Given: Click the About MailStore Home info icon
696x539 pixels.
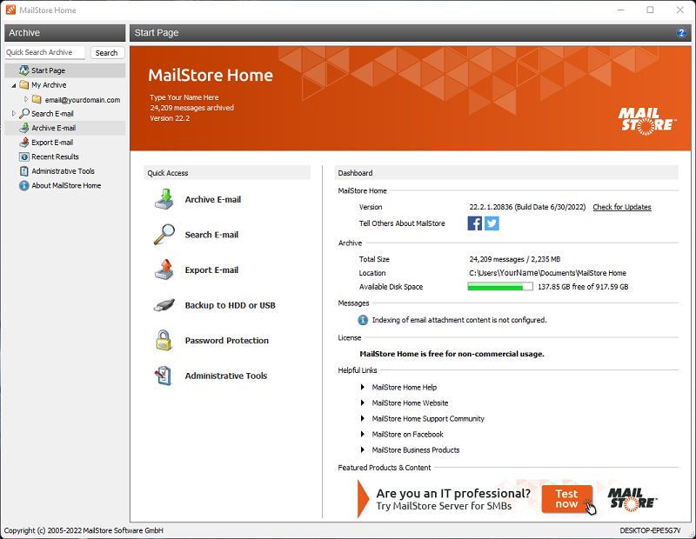Looking at the screenshot, I should pyautogui.click(x=24, y=185).
